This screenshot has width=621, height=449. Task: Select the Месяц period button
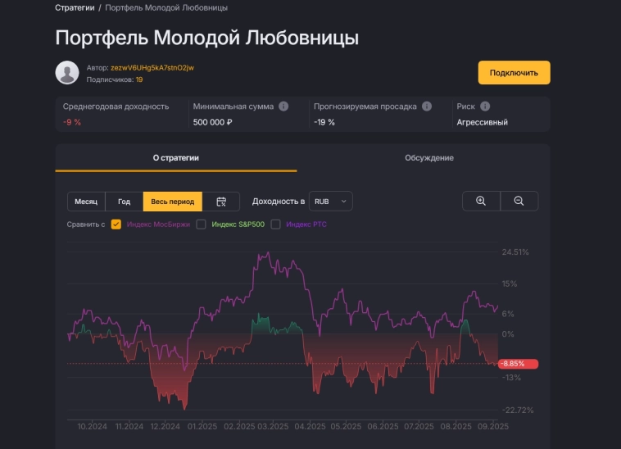[86, 202]
